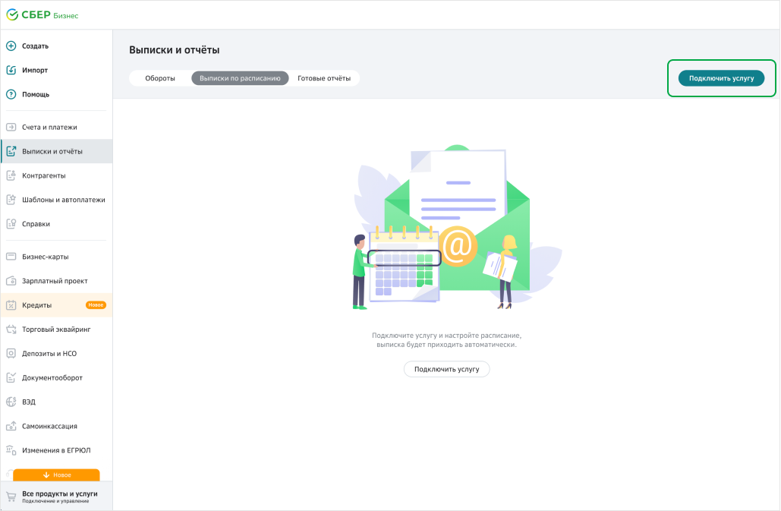Switch to the Обороты tab

pos(160,78)
